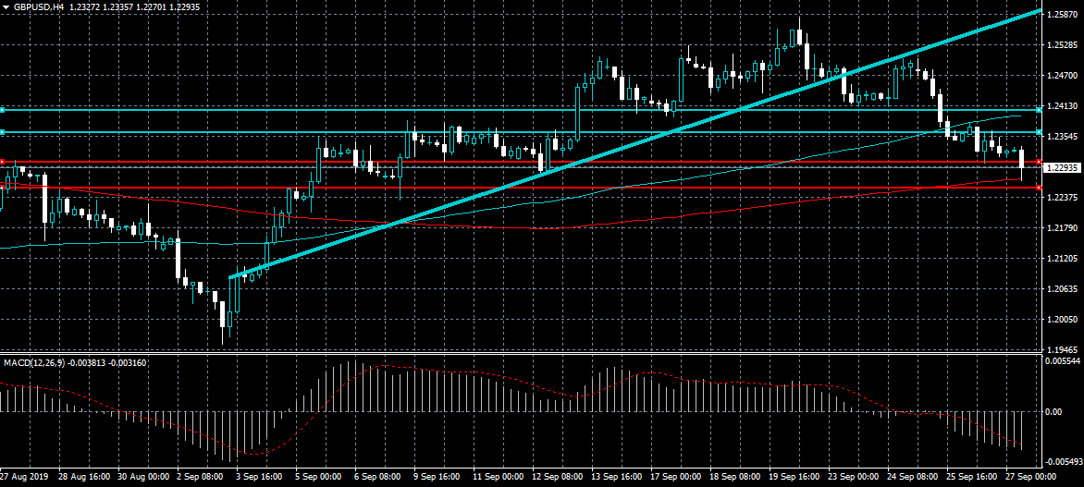Click MACD scale value -0.005493
This screenshot has width=1084, height=487.
click(x=1063, y=462)
